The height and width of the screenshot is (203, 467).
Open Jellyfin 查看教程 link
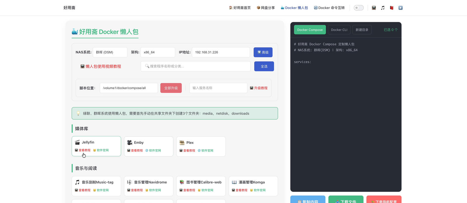point(83,150)
